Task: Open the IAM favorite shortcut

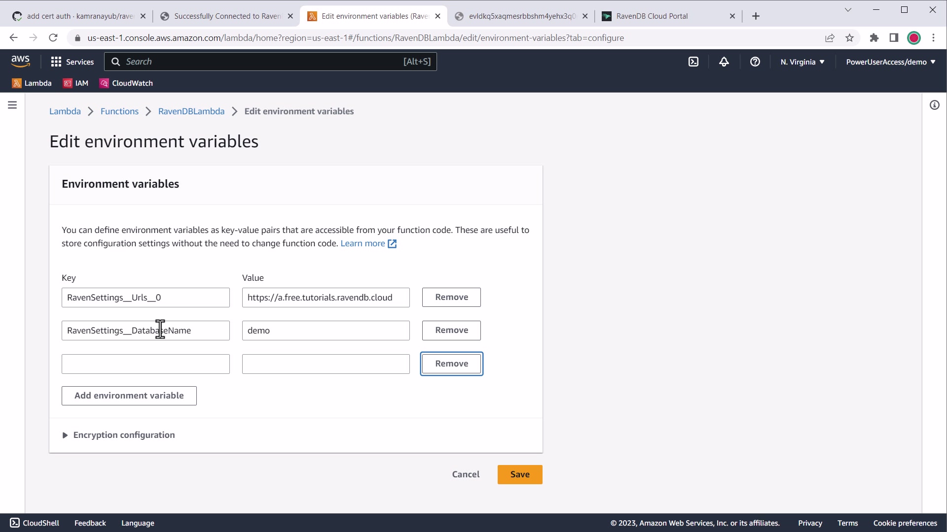Action: coord(75,83)
